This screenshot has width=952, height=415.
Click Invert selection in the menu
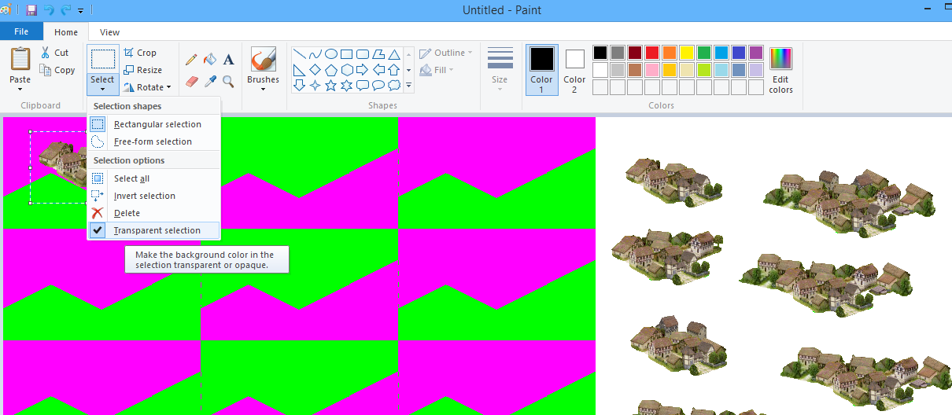coord(154,196)
